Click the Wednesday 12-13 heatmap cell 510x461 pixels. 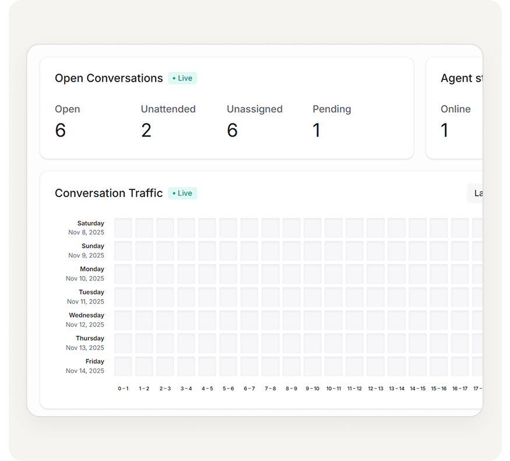pos(375,320)
